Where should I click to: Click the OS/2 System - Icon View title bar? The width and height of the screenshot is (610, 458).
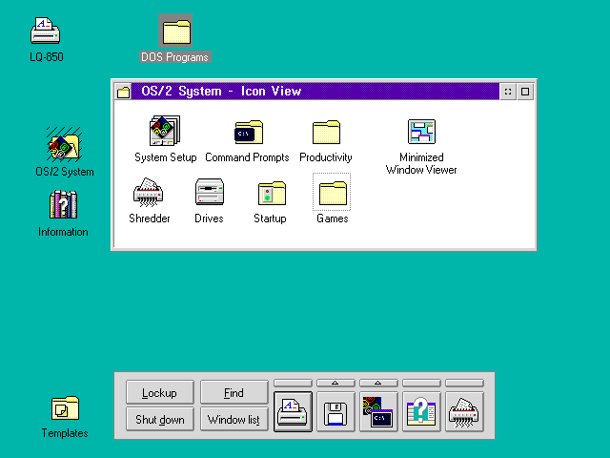(315, 92)
